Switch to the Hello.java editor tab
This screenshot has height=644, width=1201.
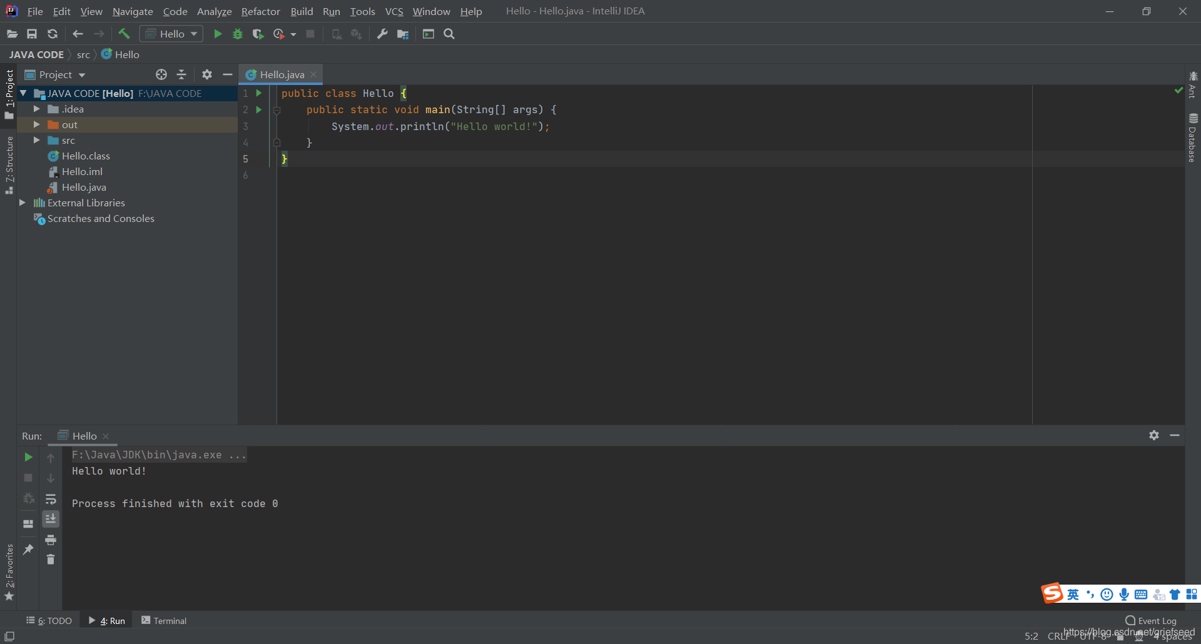click(281, 74)
